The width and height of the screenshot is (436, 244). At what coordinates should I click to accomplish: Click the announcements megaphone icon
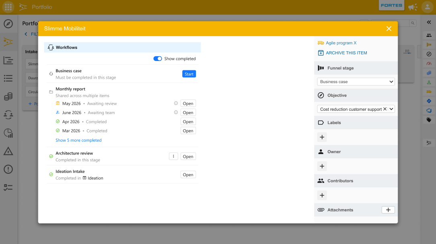(413, 7)
